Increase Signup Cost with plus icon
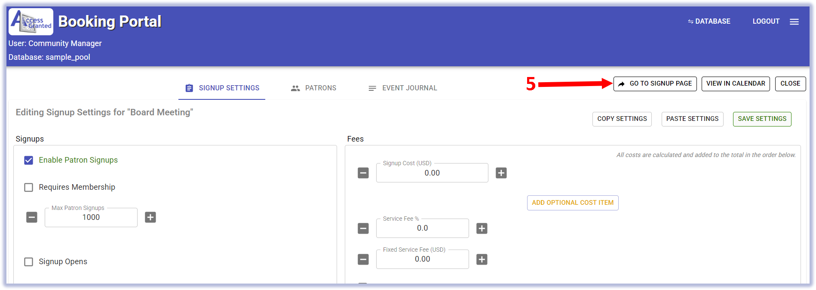 (501, 173)
